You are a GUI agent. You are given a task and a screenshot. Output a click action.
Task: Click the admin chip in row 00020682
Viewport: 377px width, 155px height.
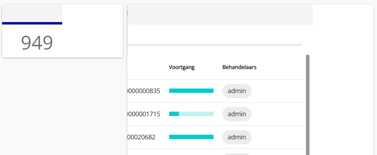point(237,137)
